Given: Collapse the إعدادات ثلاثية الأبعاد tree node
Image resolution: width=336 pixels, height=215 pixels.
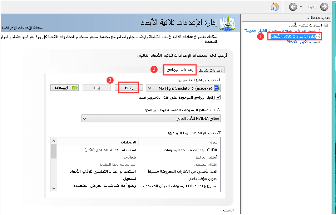Looking at the screenshot, I should [x=326, y=25].
